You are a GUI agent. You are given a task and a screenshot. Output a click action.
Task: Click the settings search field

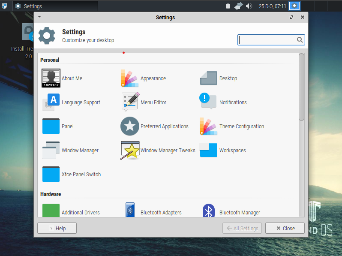pyautogui.click(x=267, y=40)
